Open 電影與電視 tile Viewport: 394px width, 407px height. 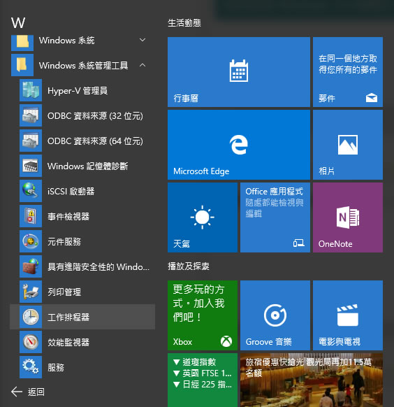348,315
